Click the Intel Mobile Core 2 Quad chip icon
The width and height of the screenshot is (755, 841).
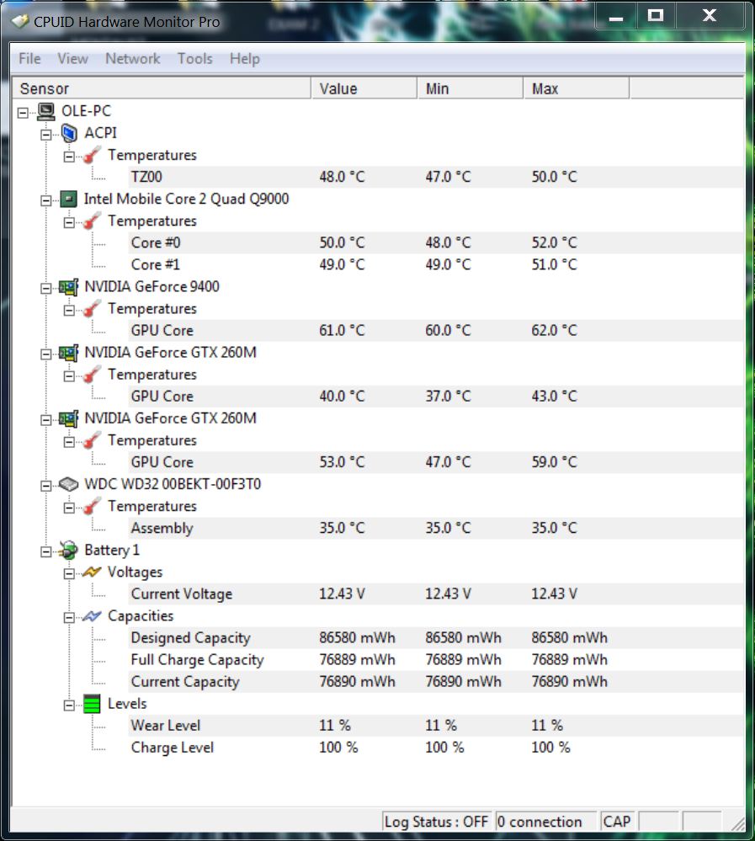click(69, 199)
